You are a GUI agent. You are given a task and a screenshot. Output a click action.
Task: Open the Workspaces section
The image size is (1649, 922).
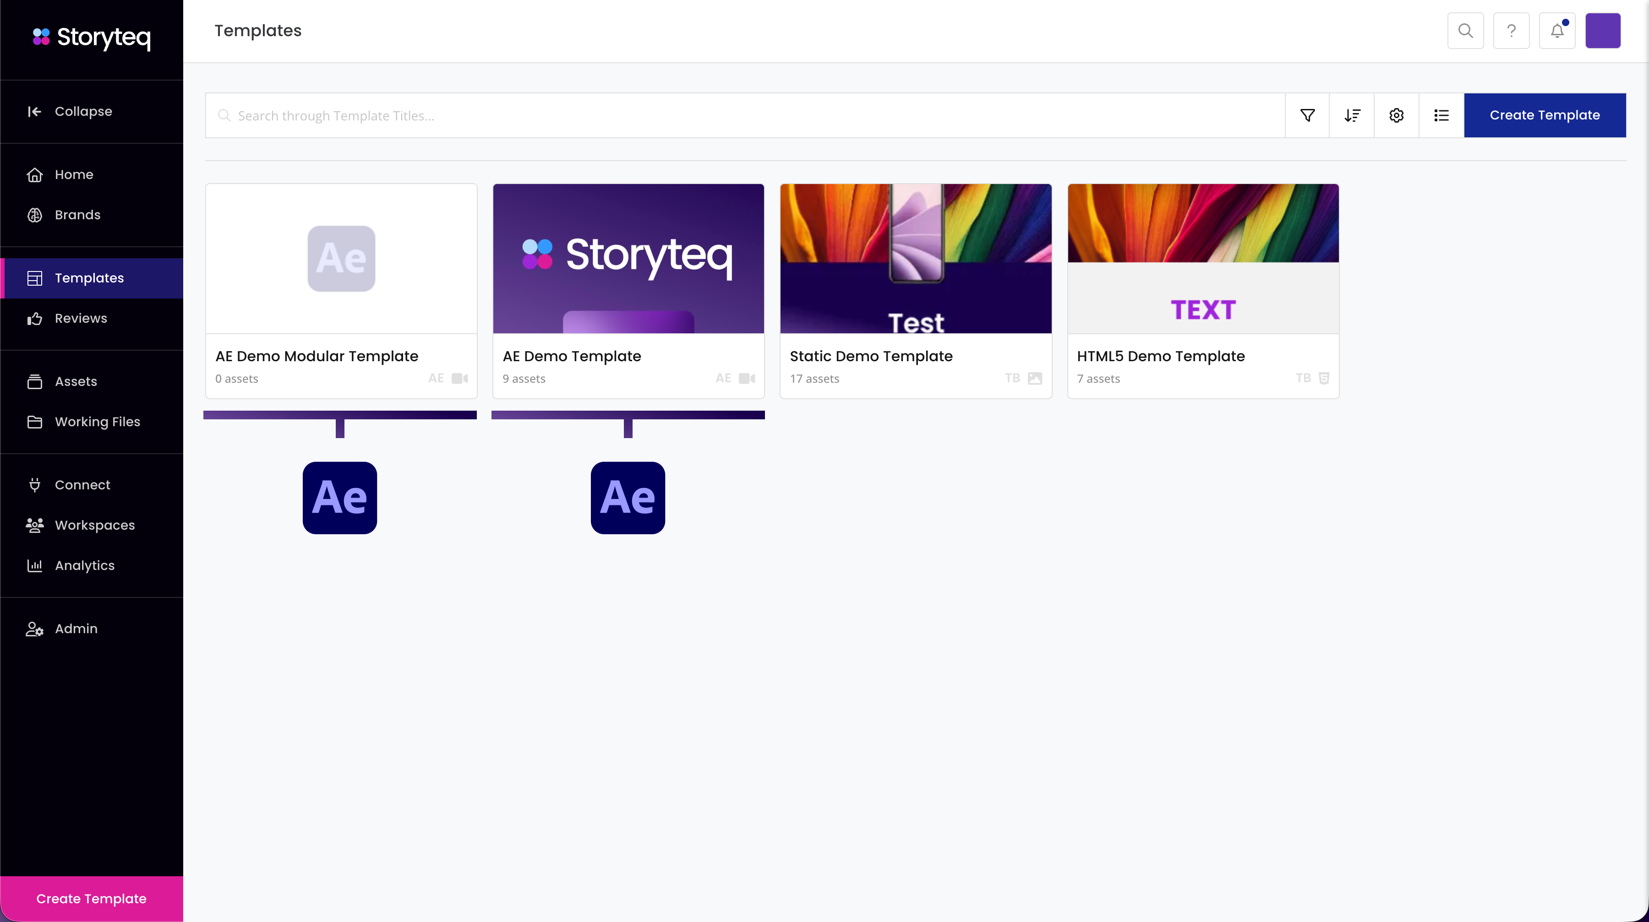(x=94, y=525)
